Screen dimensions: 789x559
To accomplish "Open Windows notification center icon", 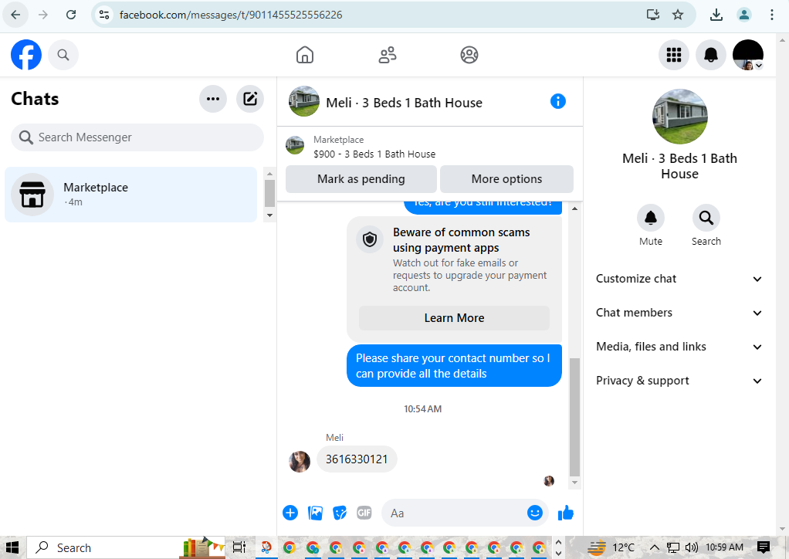I will coord(764,547).
